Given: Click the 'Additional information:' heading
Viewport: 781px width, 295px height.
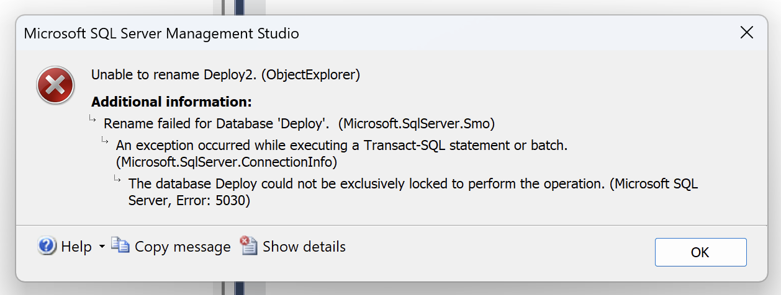Looking at the screenshot, I should pyautogui.click(x=171, y=102).
